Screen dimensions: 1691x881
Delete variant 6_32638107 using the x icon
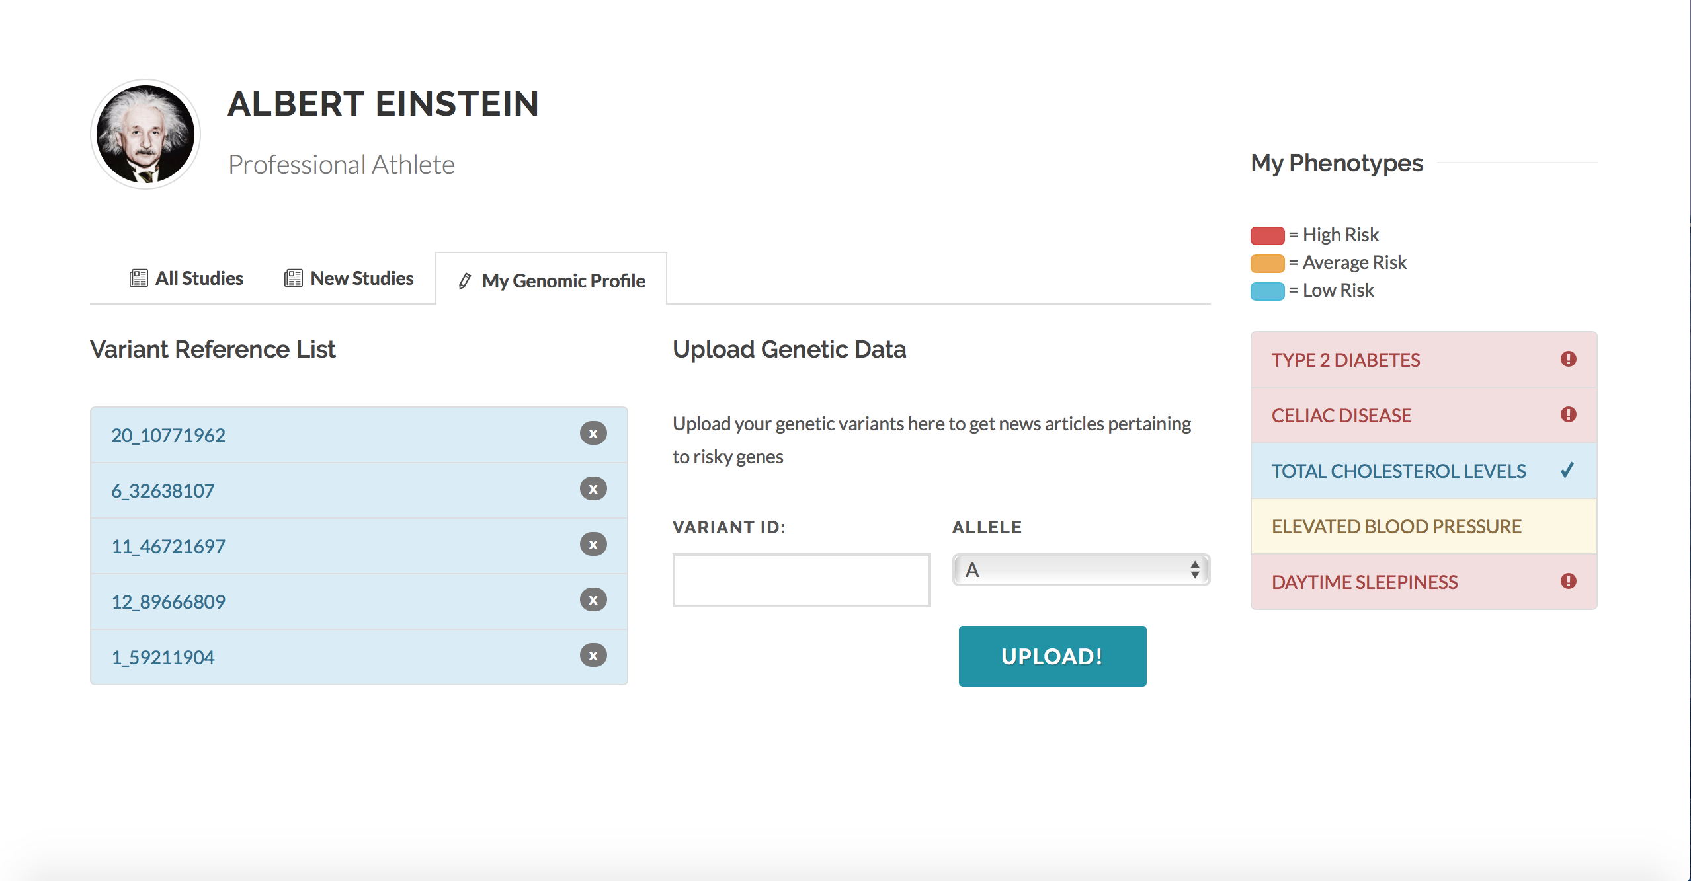(593, 489)
